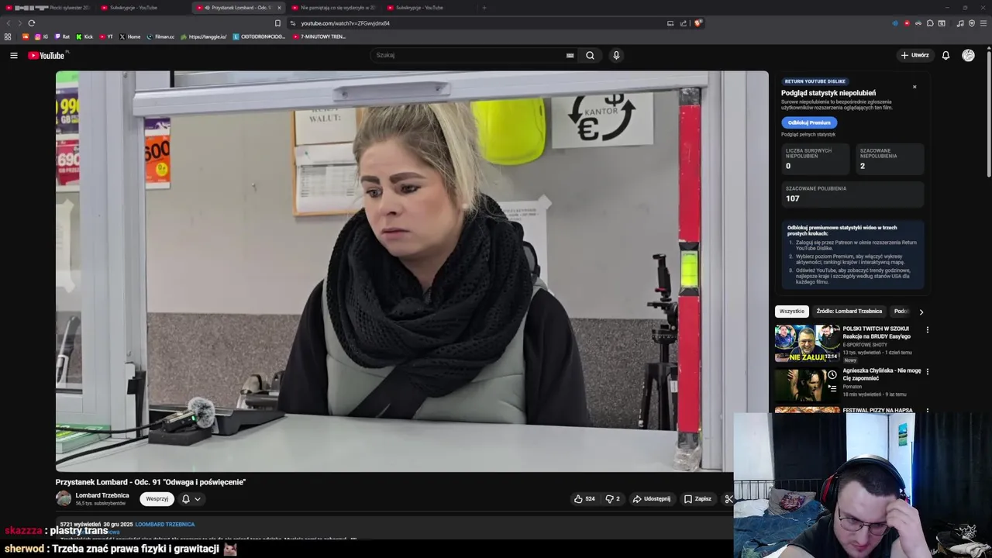Screen dimensions: 992x558
Task: Click the main video player
Action: tap(412, 271)
